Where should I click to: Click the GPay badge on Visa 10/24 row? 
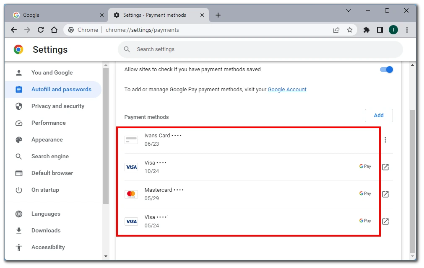tap(365, 166)
